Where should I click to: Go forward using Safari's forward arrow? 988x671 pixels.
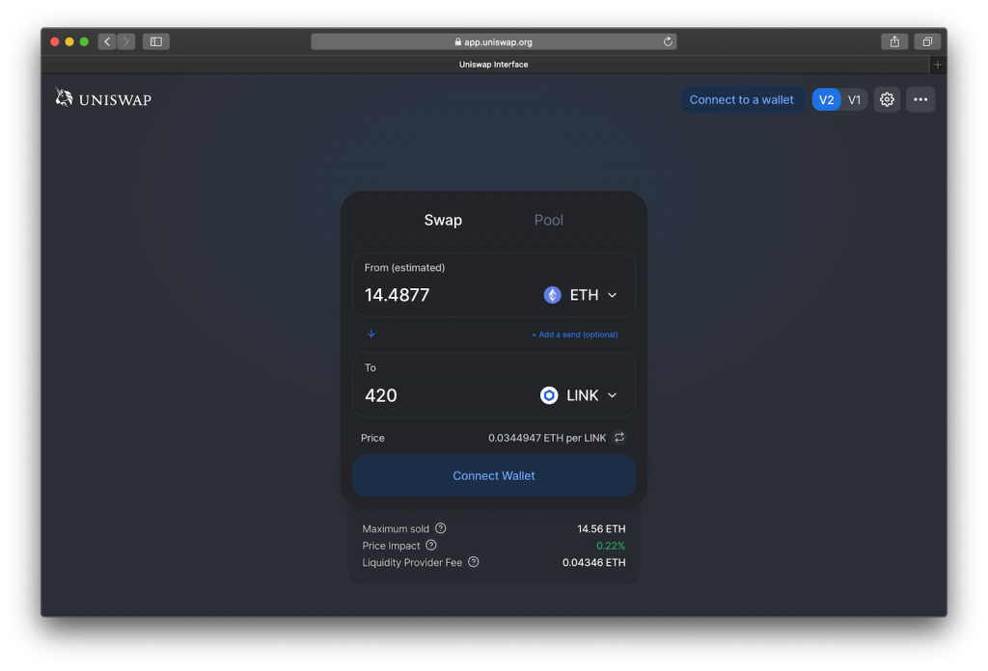point(126,41)
